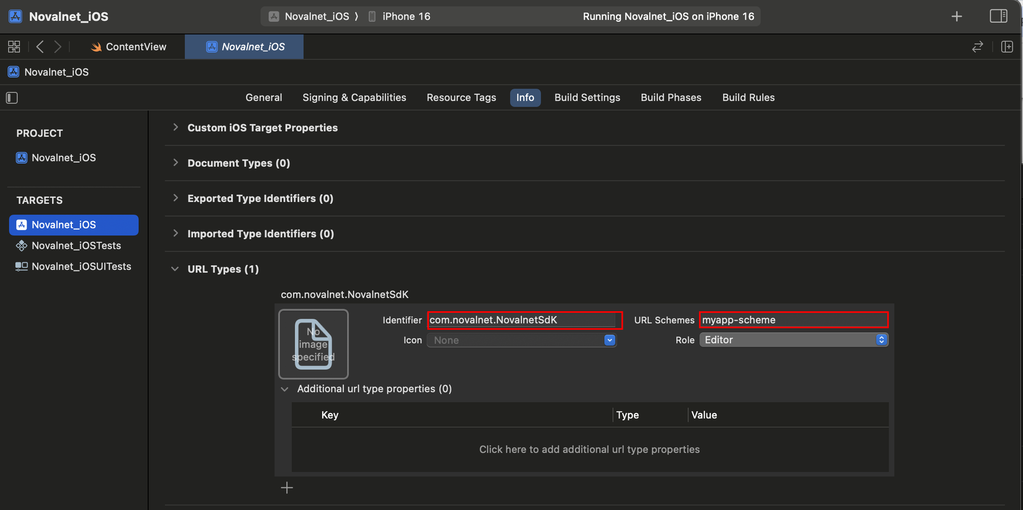Open the Icon dropdown showing None
1023x510 pixels.
(x=521, y=340)
